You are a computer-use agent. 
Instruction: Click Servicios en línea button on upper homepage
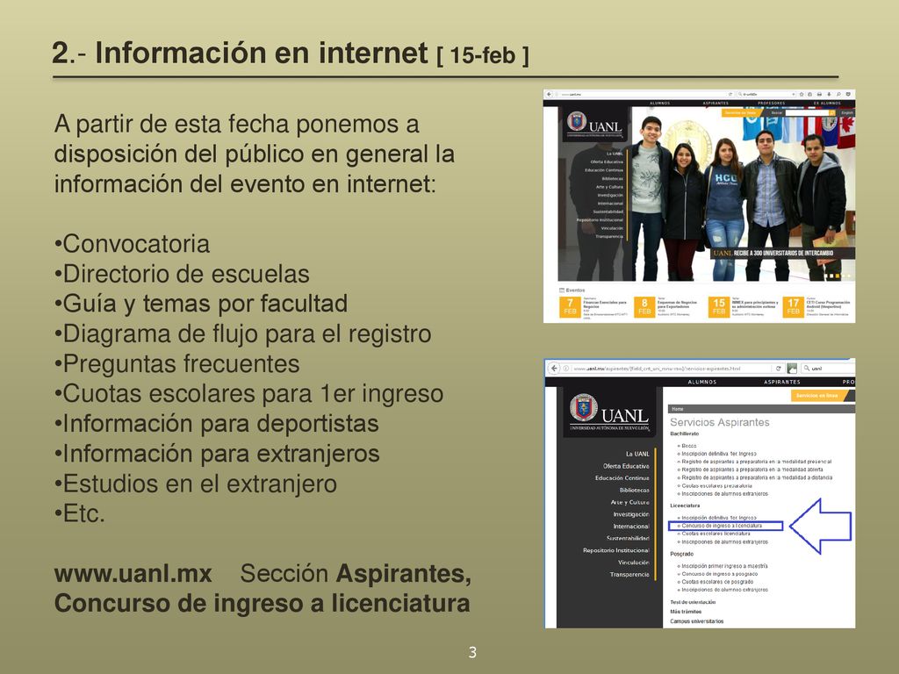coord(740,113)
